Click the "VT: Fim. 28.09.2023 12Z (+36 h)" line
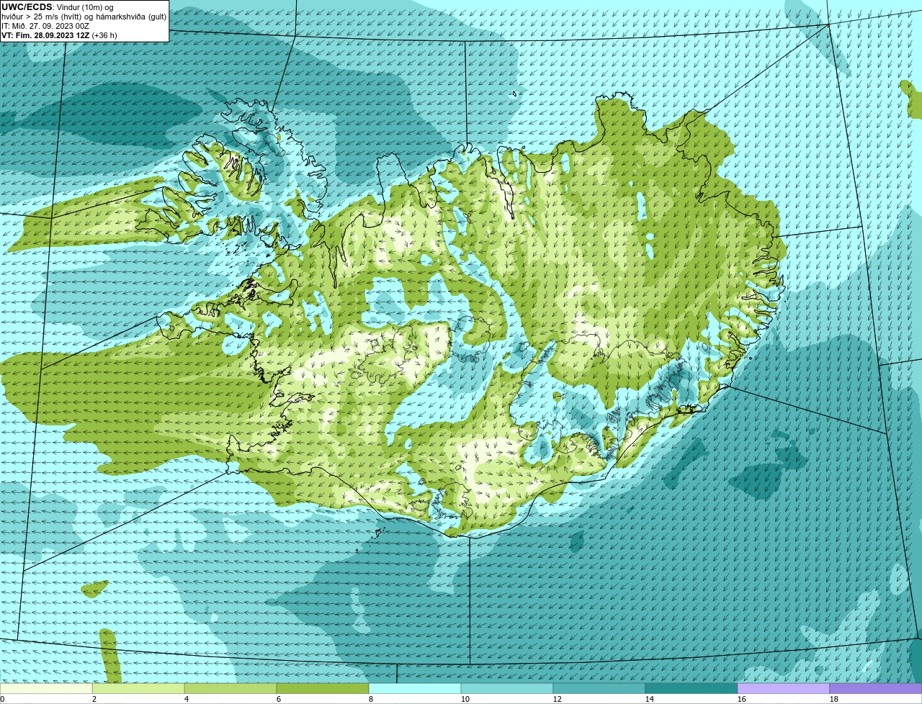This screenshot has height=704, width=922. (x=59, y=35)
